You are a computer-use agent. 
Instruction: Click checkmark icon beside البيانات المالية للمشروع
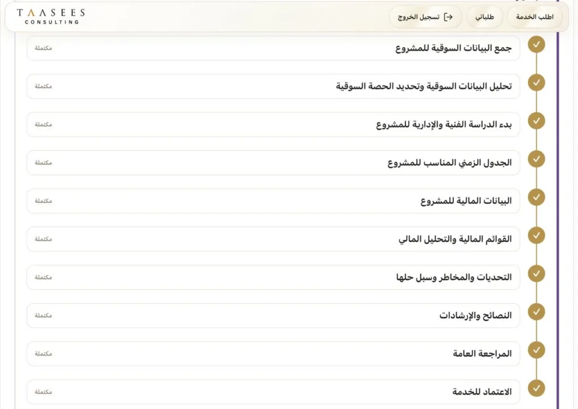point(536,198)
